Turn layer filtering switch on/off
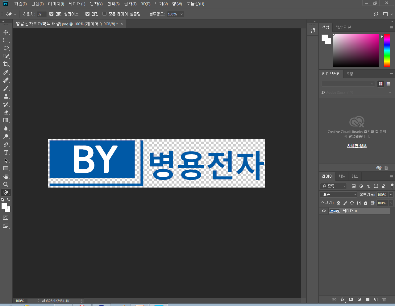395x306 pixels. (392, 186)
